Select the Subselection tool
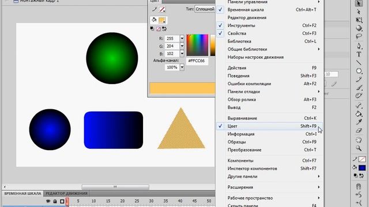This screenshot has width=369, height=207. (359, 11)
